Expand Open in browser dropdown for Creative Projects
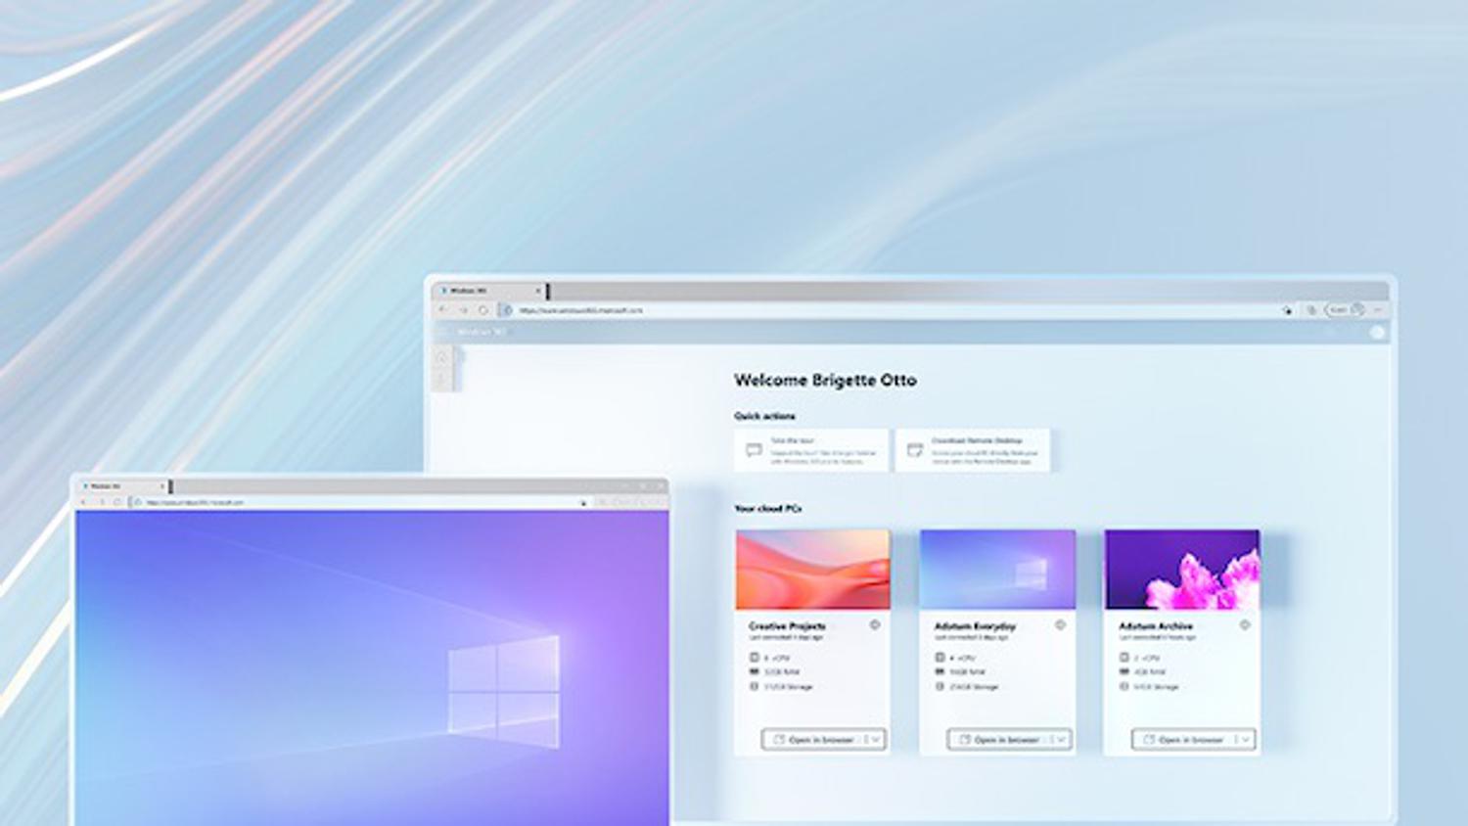Screen dimensions: 1468x826 click(876, 740)
